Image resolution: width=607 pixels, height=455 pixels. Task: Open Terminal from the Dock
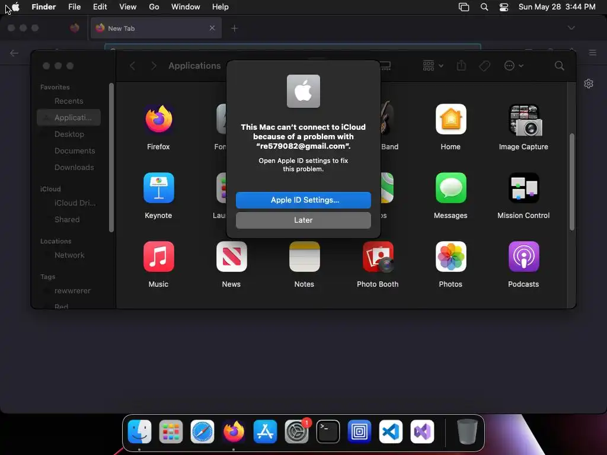[x=328, y=431]
